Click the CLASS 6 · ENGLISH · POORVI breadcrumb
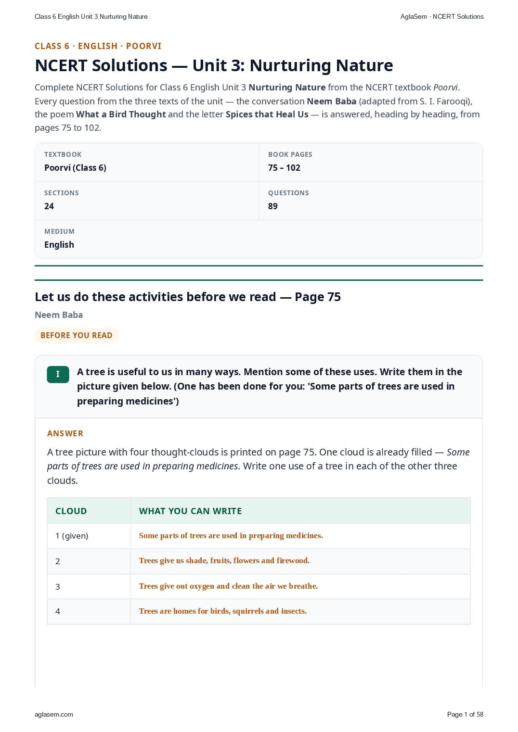Viewport: 518px width, 732px height. [x=98, y=46]
